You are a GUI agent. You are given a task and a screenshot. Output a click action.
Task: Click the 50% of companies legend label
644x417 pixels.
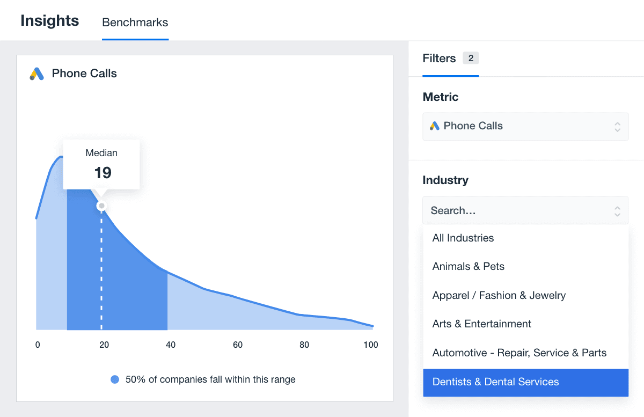tap(210, 379)
